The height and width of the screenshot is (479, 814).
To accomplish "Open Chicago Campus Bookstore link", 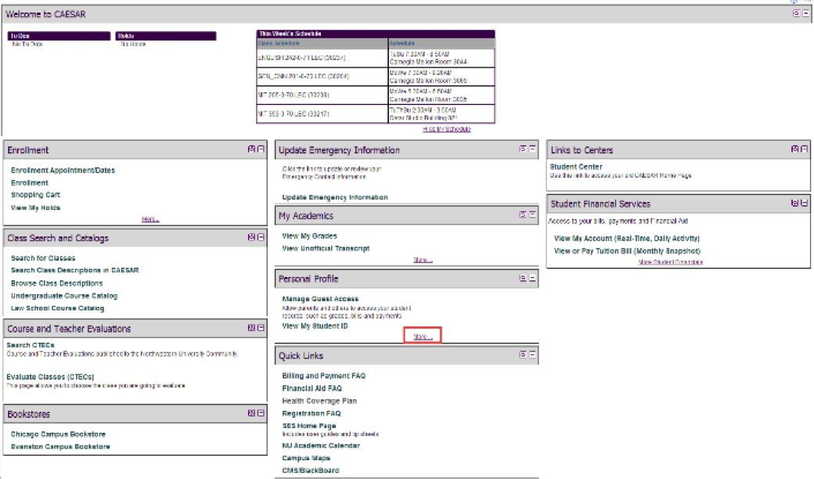I will (58, 434).
